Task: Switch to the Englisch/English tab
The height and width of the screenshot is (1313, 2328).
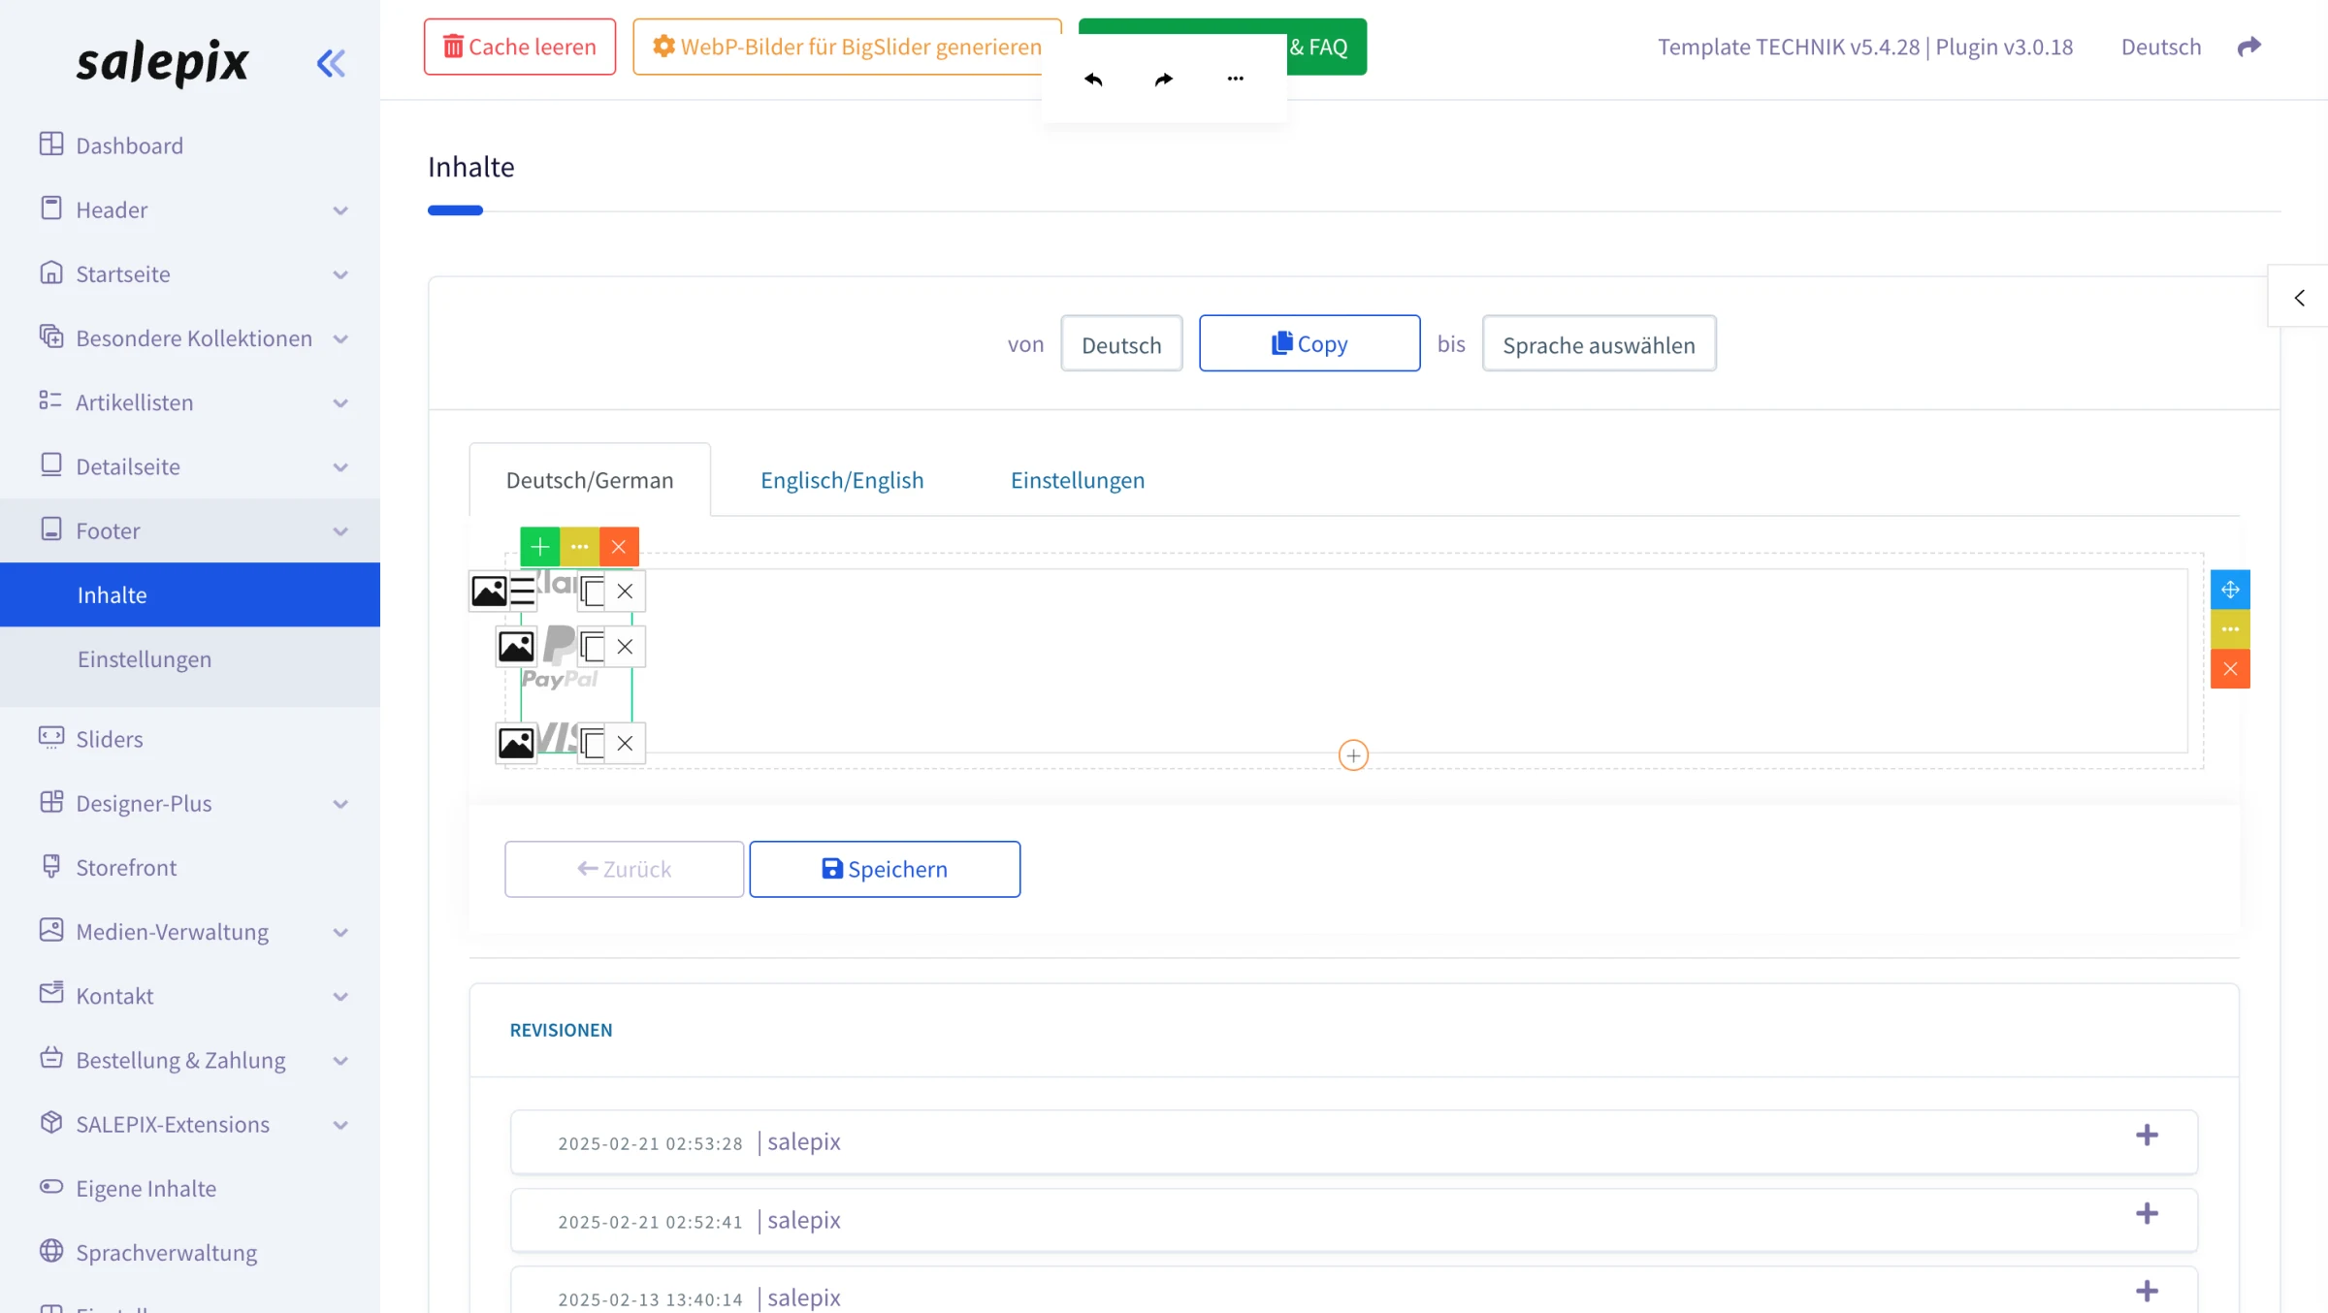Action: coord(842,480)
